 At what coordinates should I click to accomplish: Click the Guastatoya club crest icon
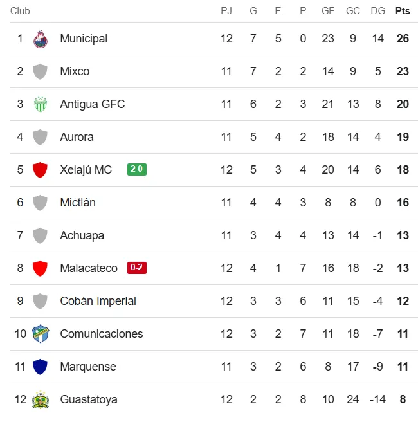click(x=41, y=399)
